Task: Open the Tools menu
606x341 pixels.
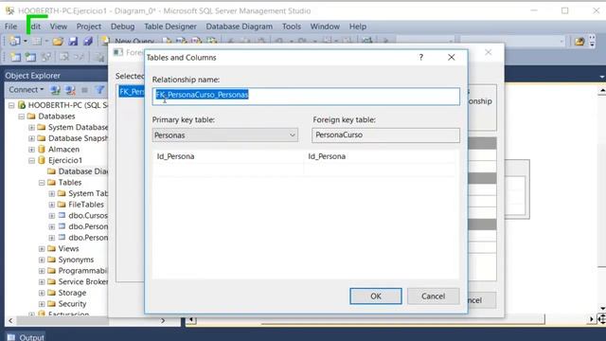Action: [x=292, y=27]
